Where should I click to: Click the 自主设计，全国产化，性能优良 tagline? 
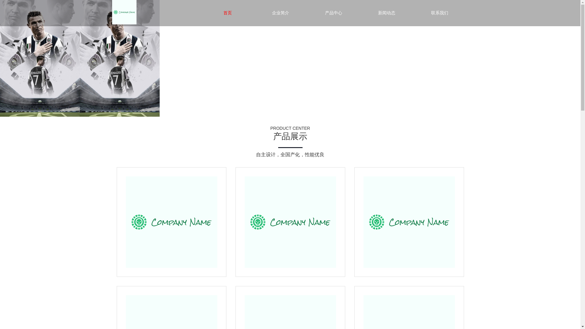tap(290, 155)
